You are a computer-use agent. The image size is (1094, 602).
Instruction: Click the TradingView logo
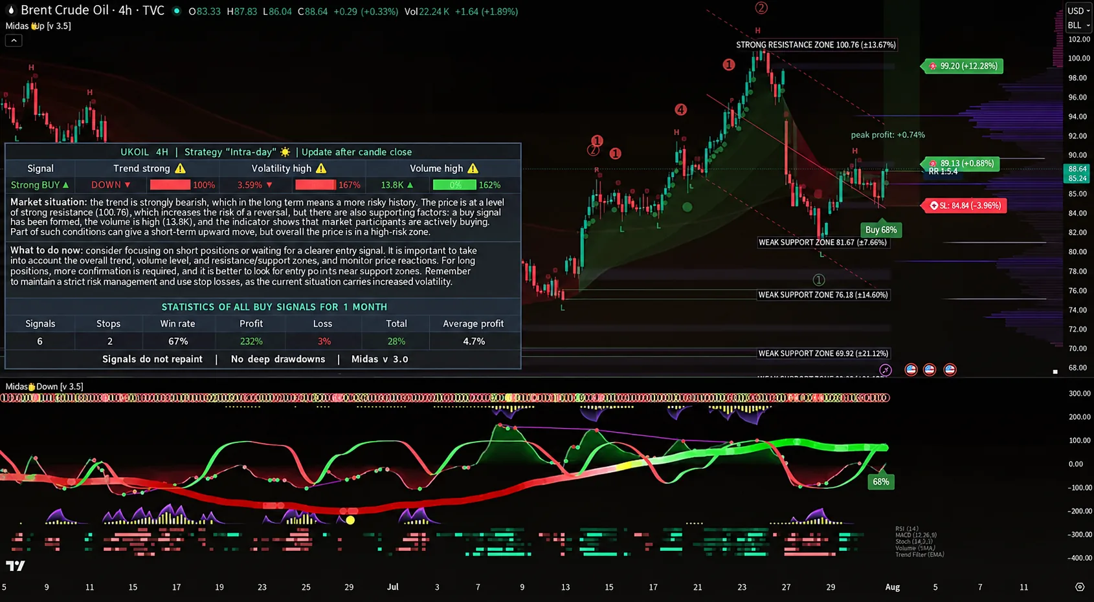point(16,566)
